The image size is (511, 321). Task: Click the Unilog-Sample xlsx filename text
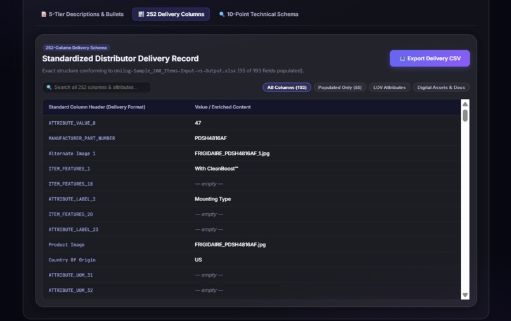(x=175, y=71)
